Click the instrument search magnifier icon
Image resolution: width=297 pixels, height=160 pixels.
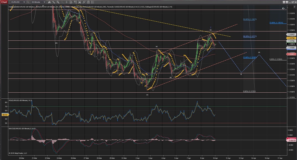28,2
